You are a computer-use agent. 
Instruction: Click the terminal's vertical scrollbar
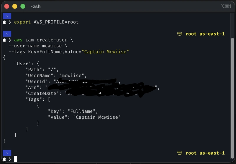[x=233, y=88]
